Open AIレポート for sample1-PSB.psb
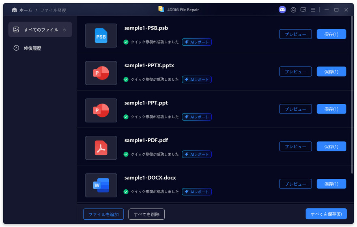The image size is (357, 227). click(197, 42)
